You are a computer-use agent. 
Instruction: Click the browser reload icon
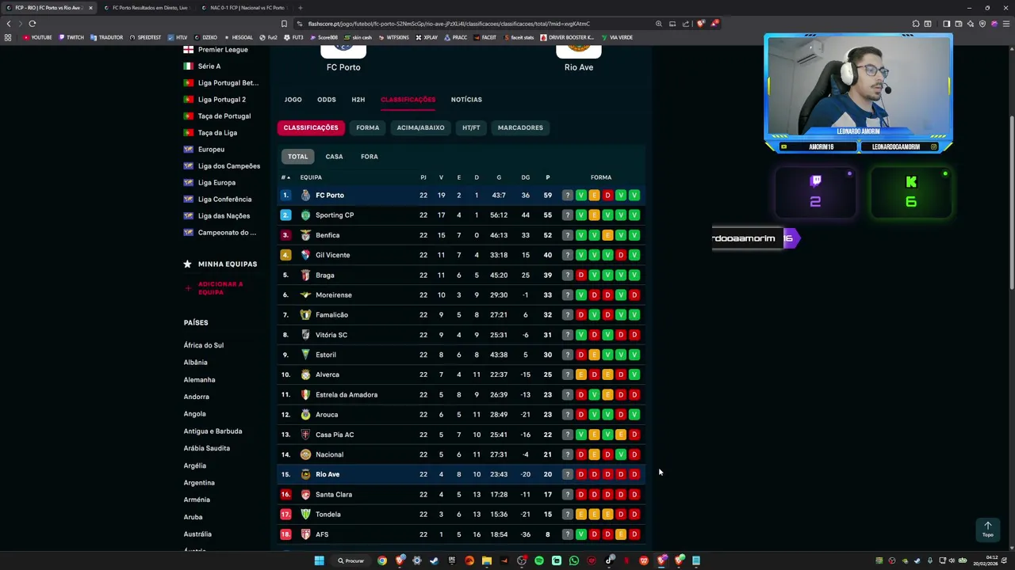33,24
